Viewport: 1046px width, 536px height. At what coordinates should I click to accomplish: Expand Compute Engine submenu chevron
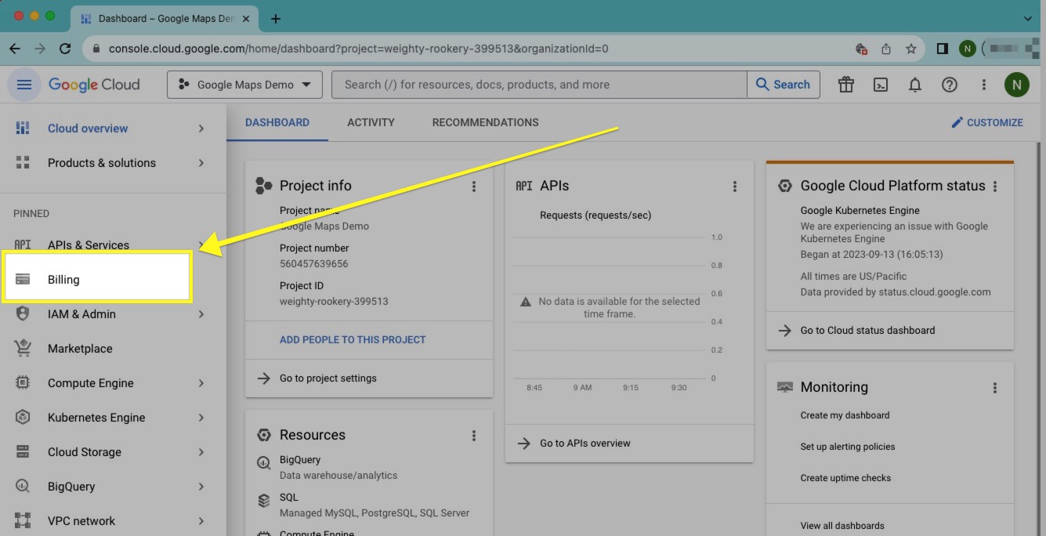point(201,382)
